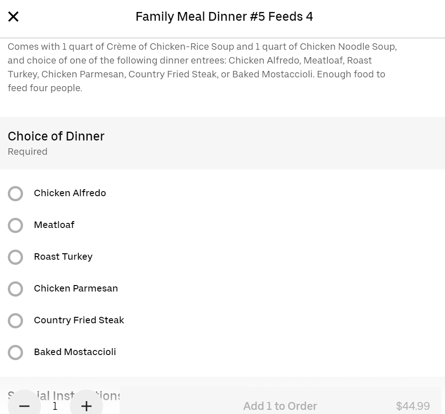Click the 'Family Meal Dinner #5 Feeds 4' title
This screenshot has height=414, width=445.
click(x=224, y=17)
